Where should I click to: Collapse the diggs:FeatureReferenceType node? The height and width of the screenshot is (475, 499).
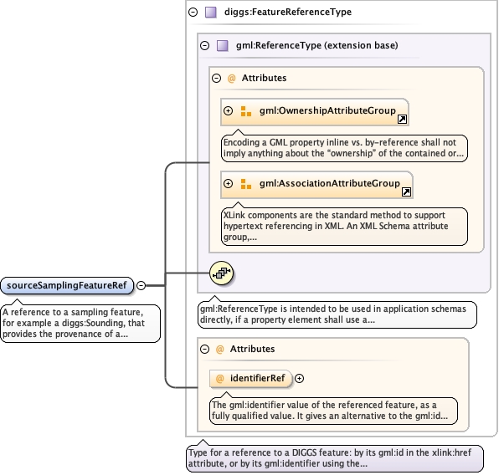click(193, 12)
